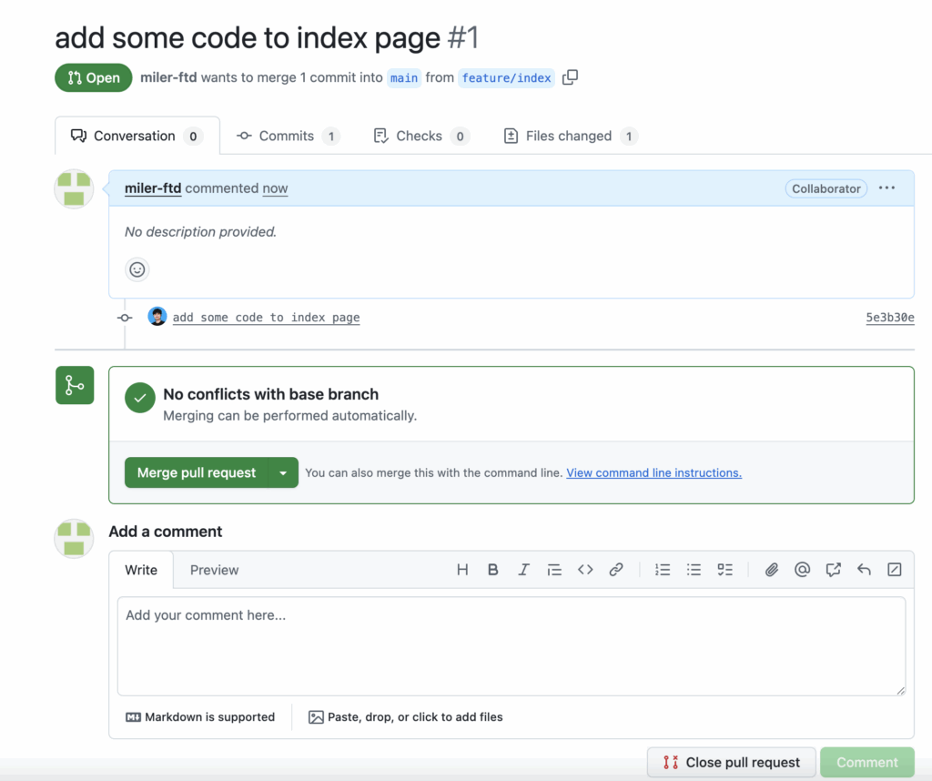932x781 pixels.
Task: Insert heading with the H icon
Action: point(462,570)
